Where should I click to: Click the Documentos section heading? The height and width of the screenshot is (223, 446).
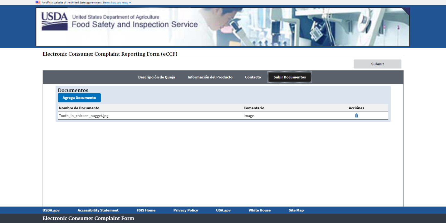(x=73, y=90)
